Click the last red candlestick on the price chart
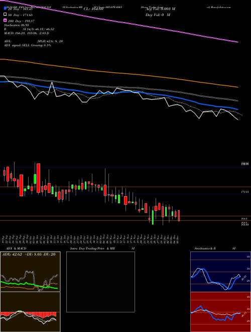This screenshot has width=251, height=332. coord(179,216)
